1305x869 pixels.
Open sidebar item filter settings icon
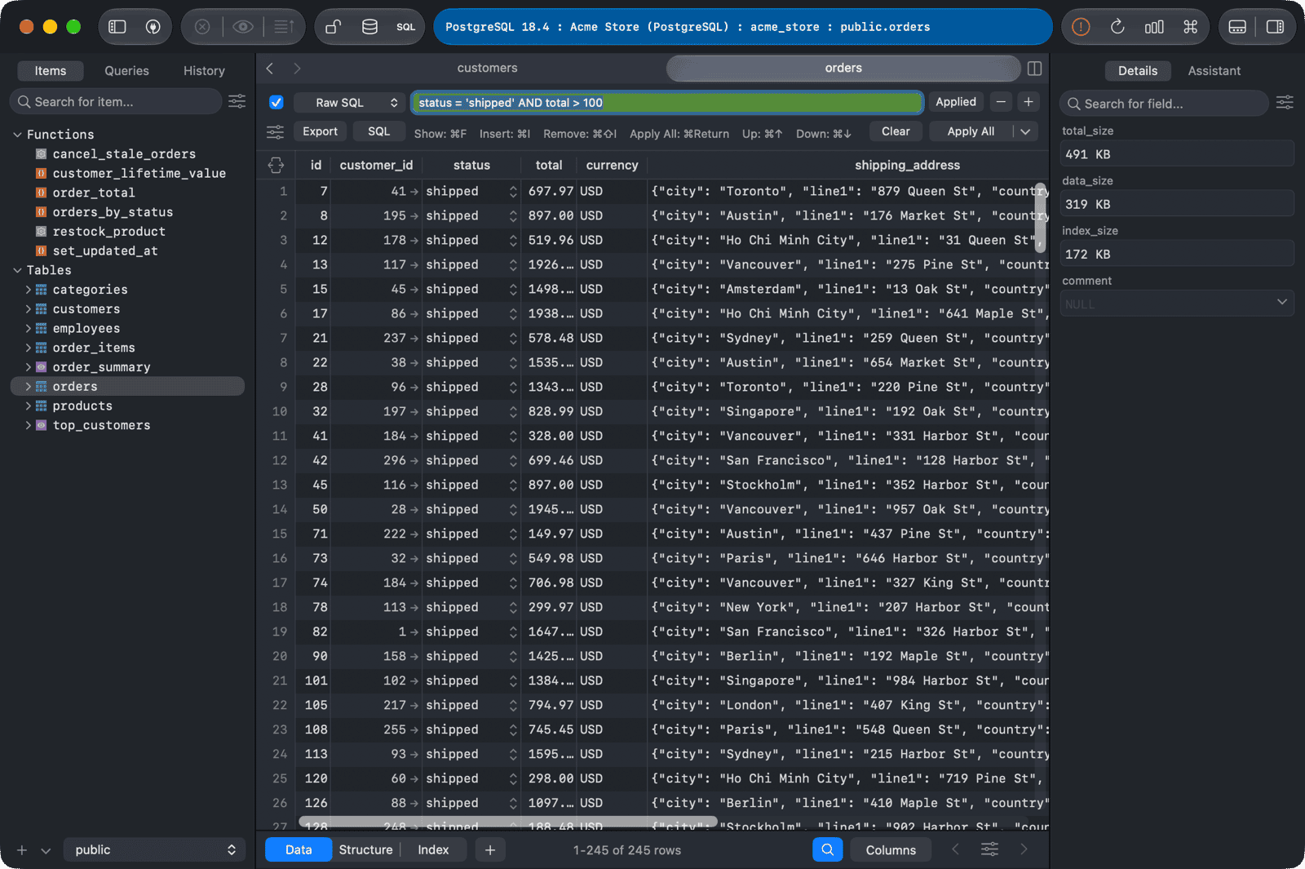coord(237,101)
